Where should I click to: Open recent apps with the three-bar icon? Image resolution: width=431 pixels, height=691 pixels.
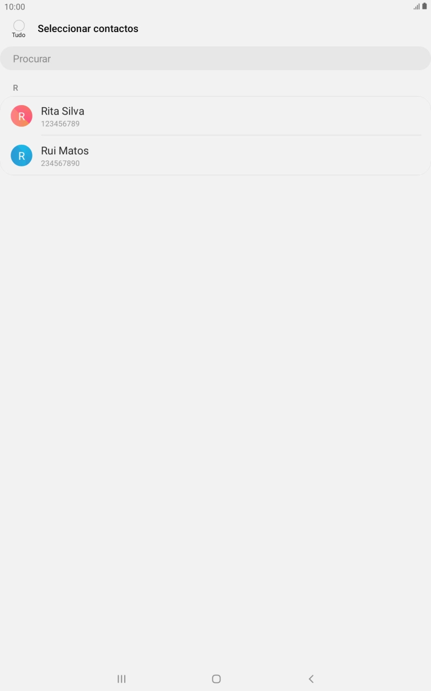pyautogui.click(x=121, y=679)
